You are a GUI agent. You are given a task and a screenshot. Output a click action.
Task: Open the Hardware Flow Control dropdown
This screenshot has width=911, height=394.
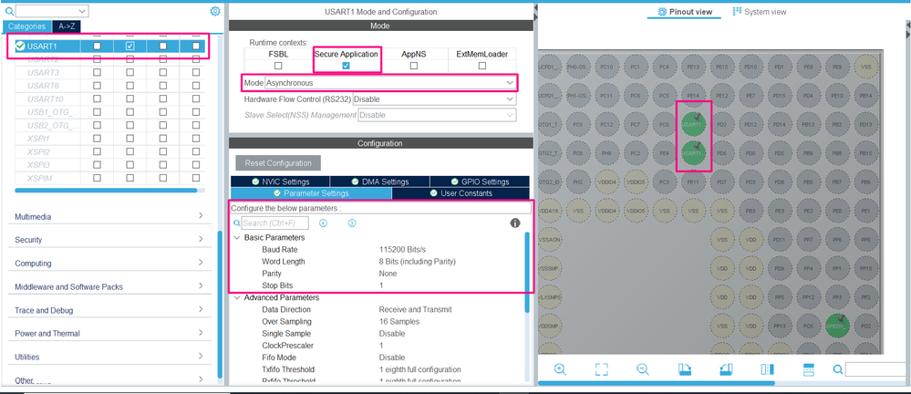[x=435, y=99]
